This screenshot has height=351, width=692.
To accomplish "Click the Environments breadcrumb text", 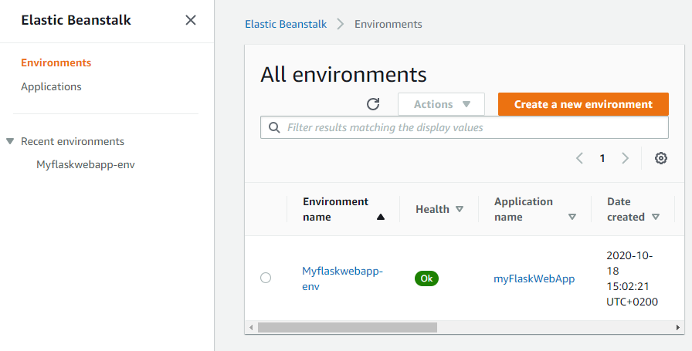I will [388, 24].
